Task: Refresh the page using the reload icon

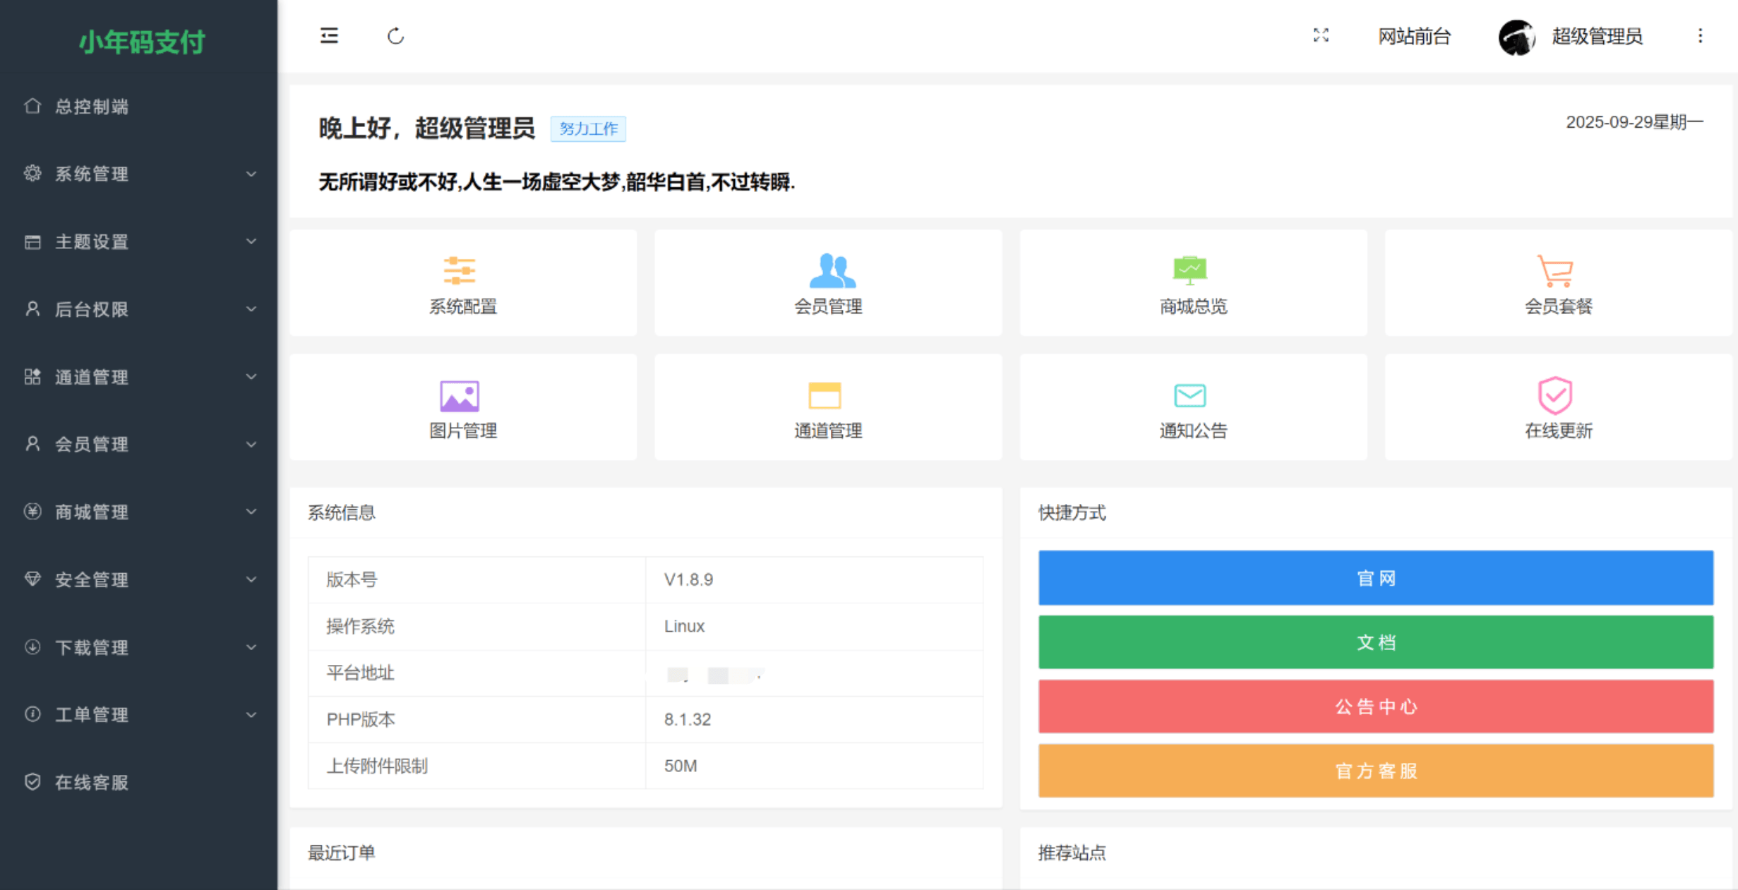Action: point(395,36)
